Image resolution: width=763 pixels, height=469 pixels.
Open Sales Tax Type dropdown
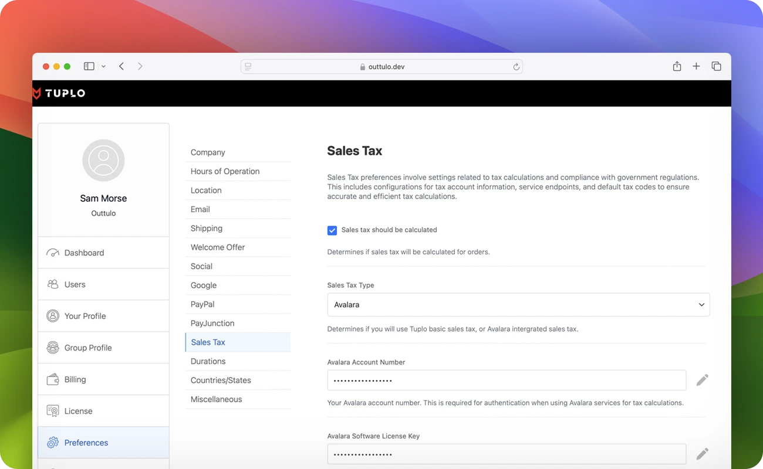coord(518,305)
